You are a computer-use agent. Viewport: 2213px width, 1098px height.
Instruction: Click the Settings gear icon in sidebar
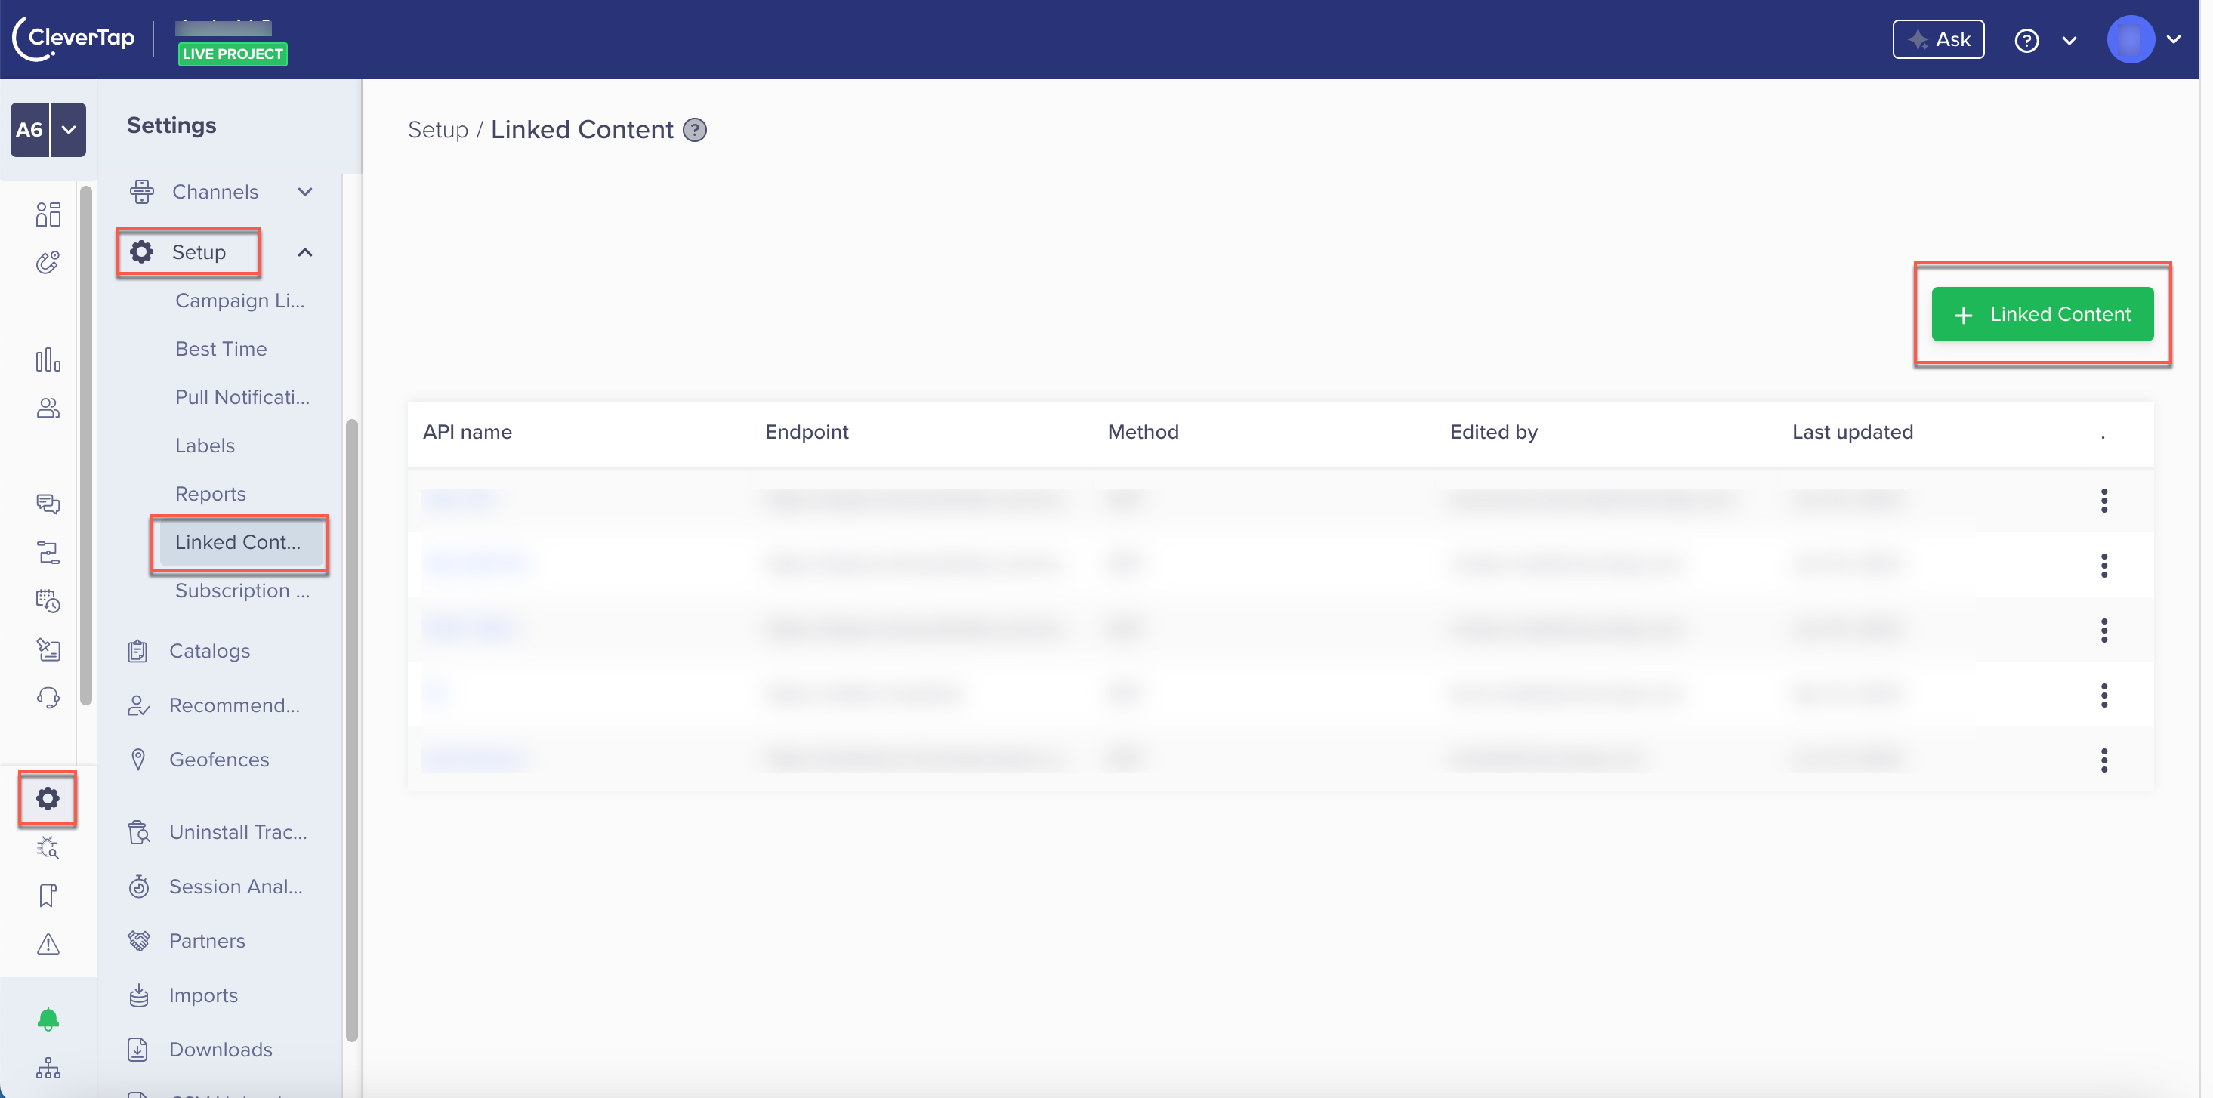(48, 797)
